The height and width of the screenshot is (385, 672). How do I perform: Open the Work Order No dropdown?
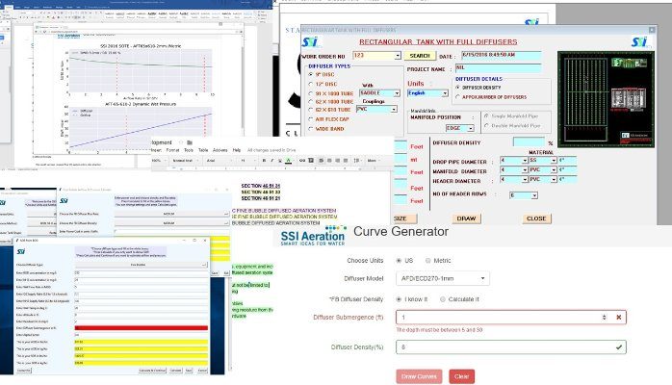coord(398,56)
